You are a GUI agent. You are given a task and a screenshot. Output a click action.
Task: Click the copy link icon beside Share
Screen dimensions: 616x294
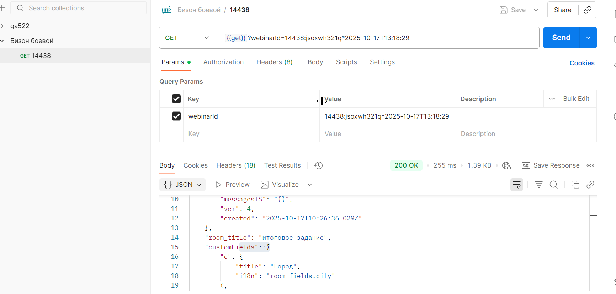[x=588, y=10]
